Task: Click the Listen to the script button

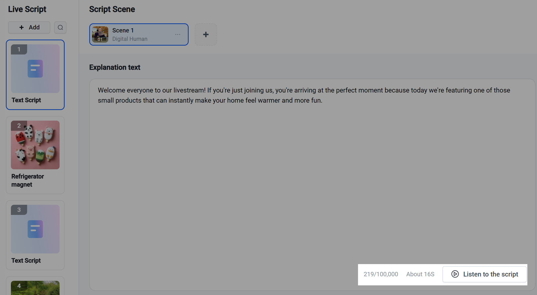Action: click(485, 274)
